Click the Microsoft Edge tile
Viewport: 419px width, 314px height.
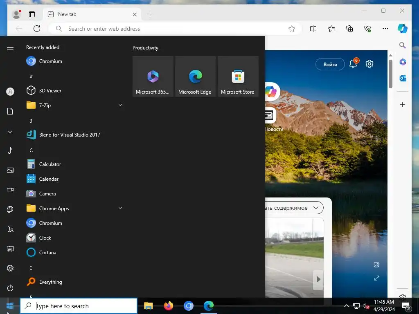tap(195, 76)
